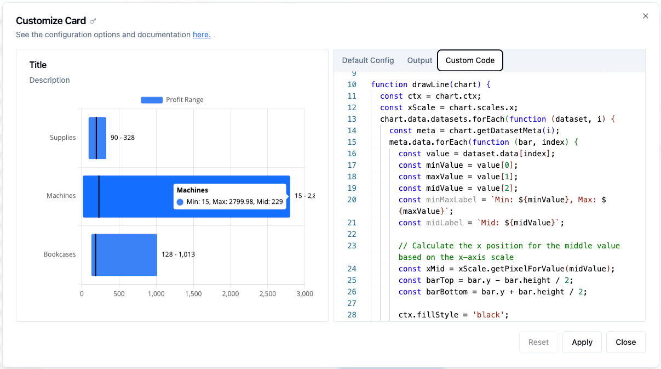Toggle the Profit Range legend swatch

tap(152, 100)
